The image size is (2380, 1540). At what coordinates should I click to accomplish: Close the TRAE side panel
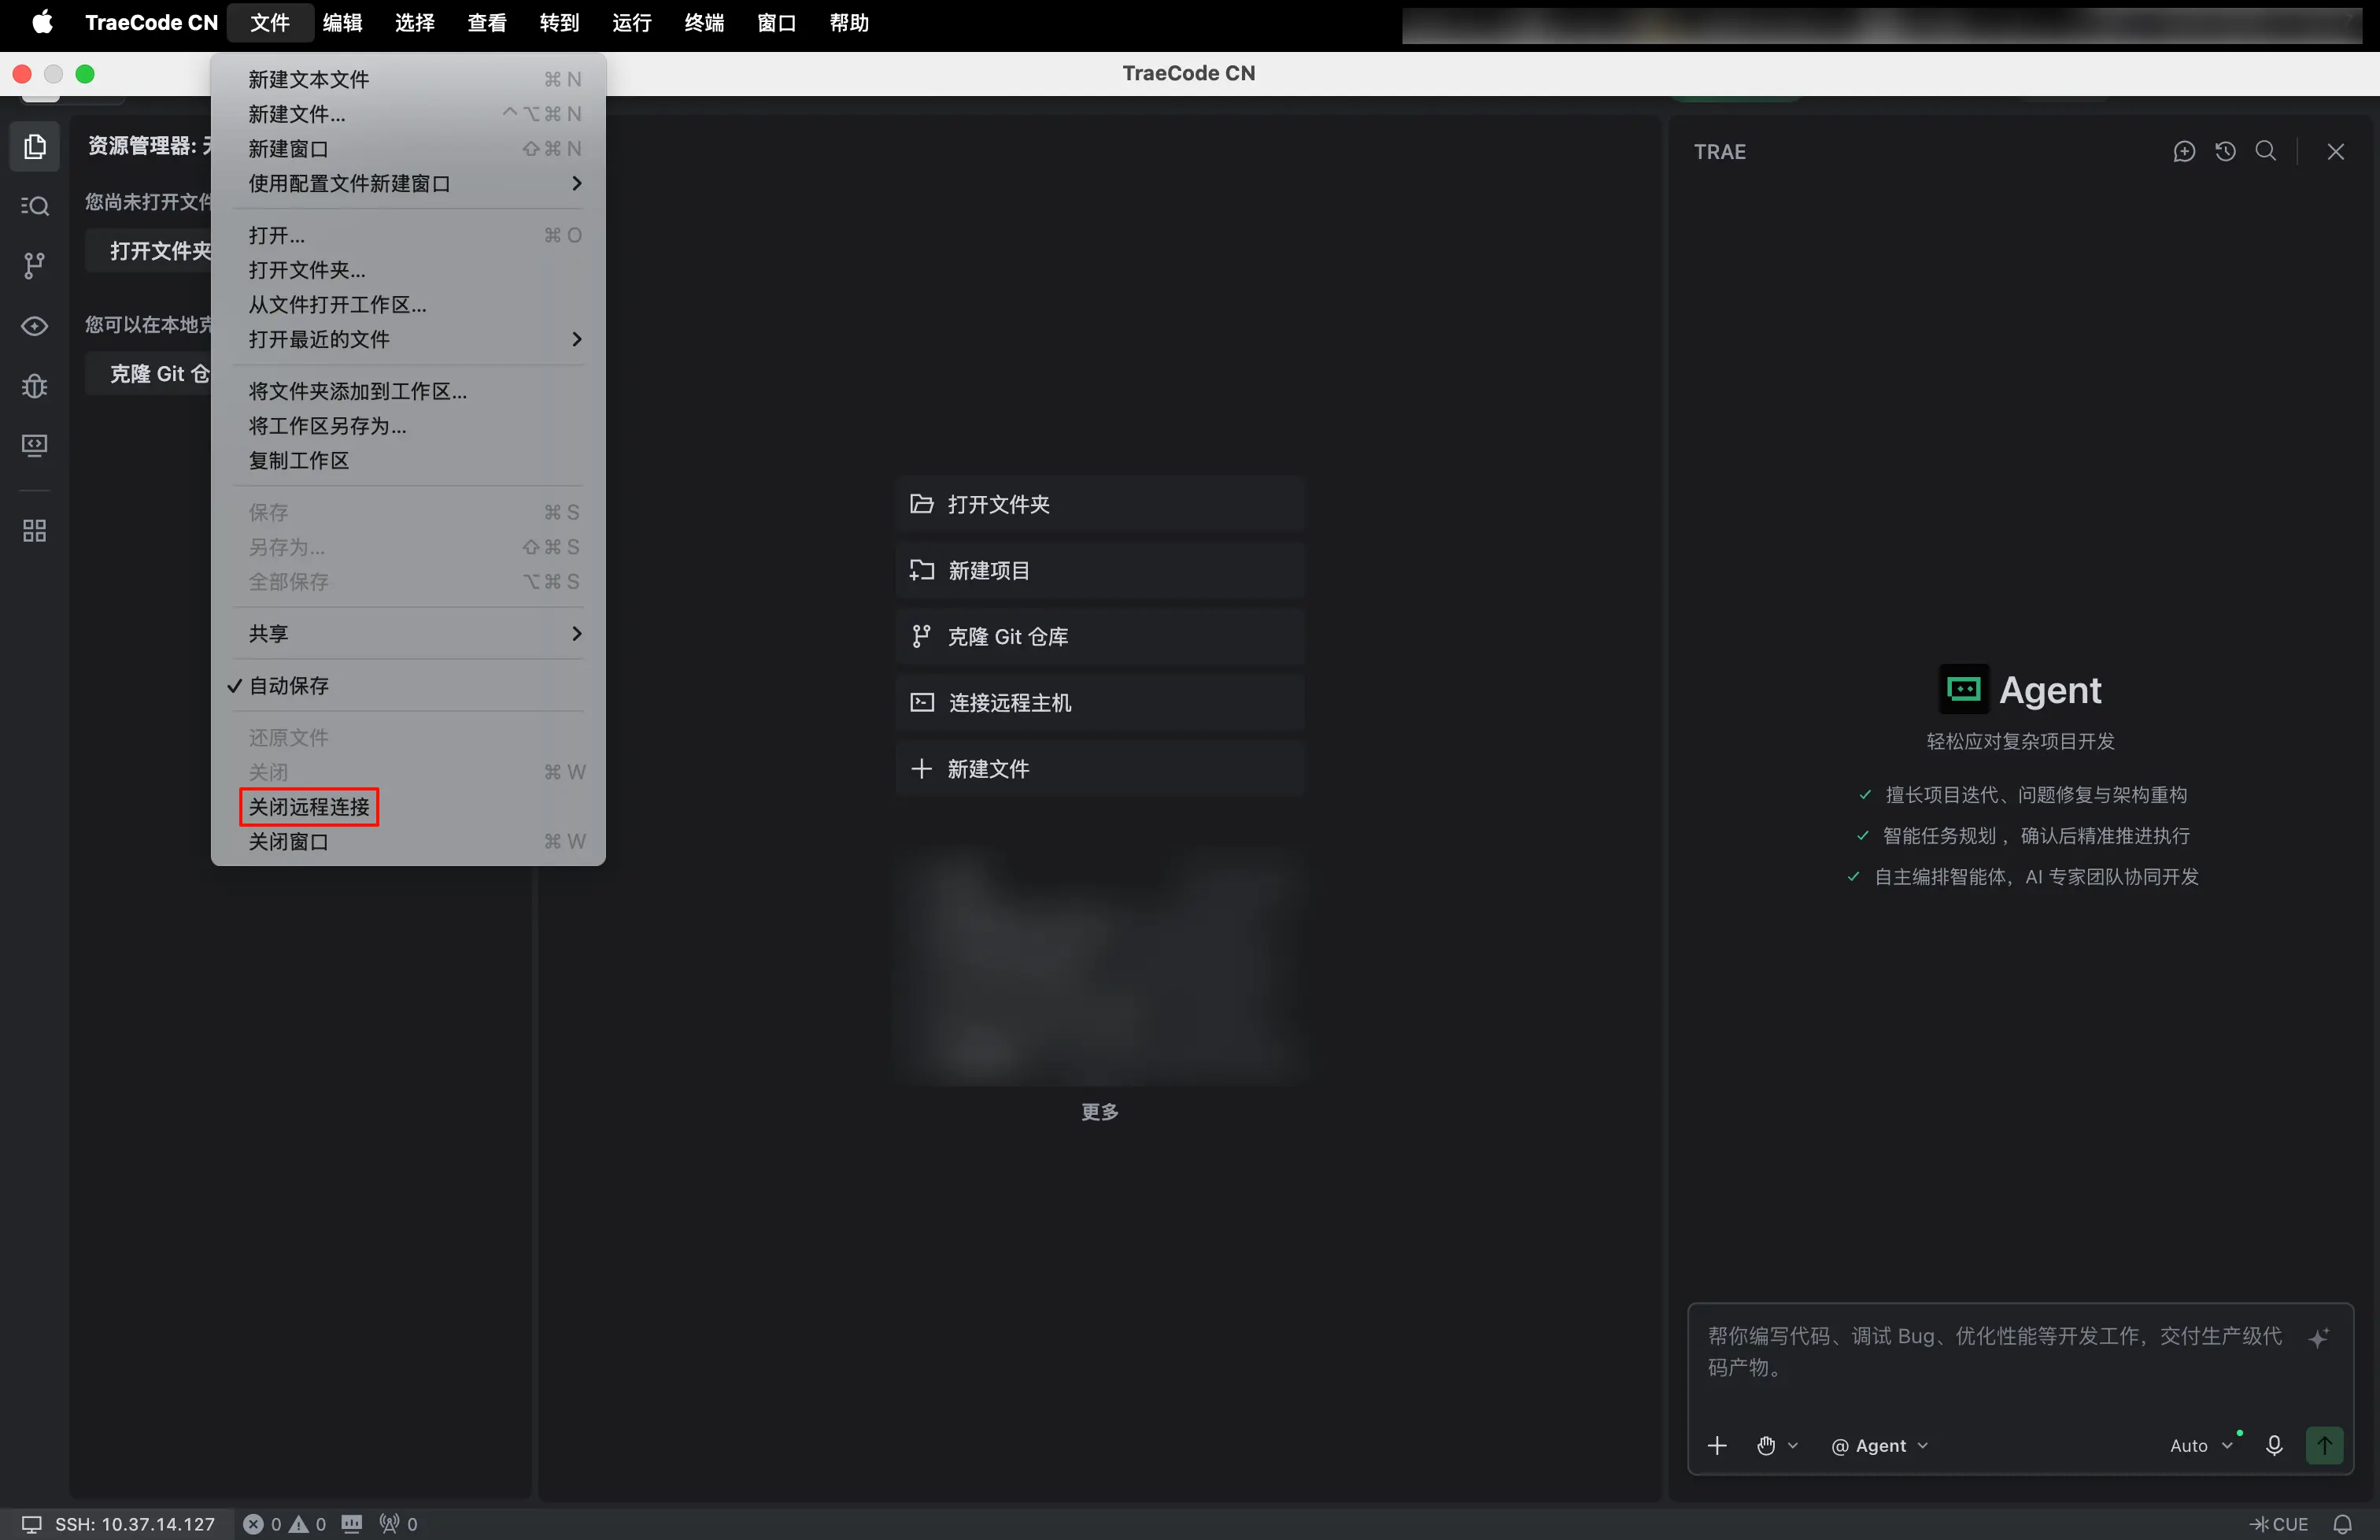(x=2335, y=152)
